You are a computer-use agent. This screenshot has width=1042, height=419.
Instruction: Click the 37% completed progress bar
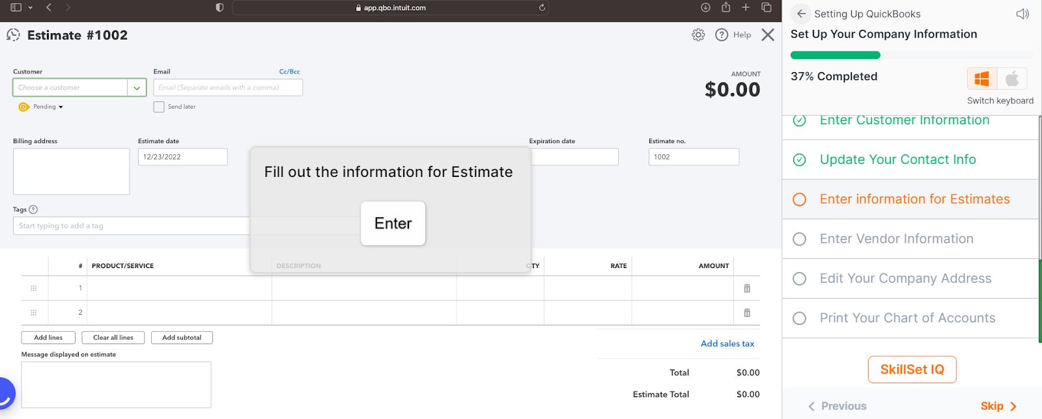(x=912, y=55)
